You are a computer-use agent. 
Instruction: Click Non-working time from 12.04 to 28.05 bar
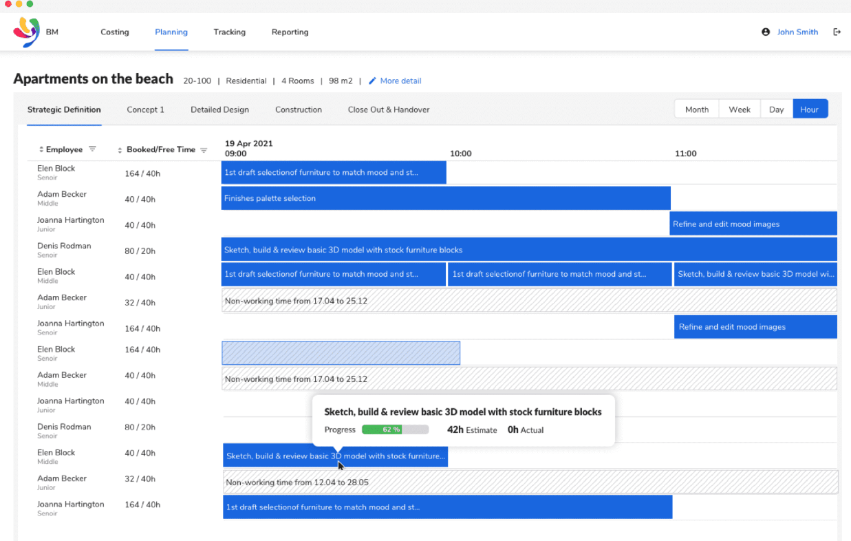coord(530,482)
